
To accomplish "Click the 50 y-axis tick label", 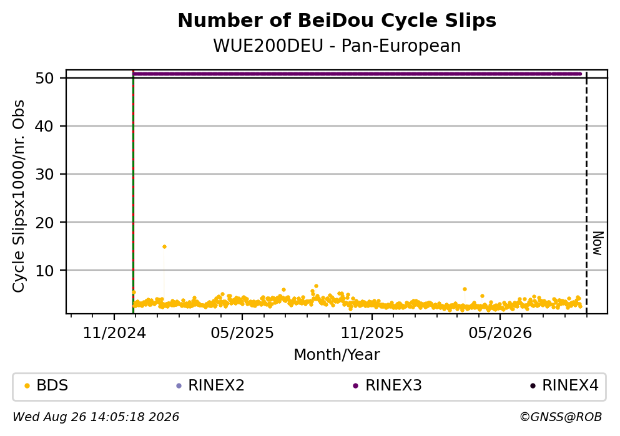I will (x=44, y=78).
